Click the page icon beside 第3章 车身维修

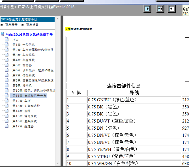pos(7,55)
